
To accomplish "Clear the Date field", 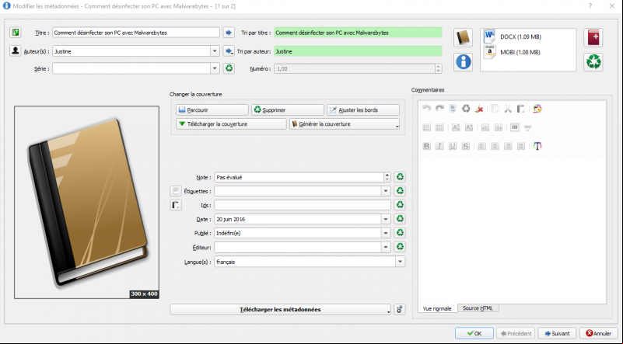I will pyautogui.click(x=400, y=219).
